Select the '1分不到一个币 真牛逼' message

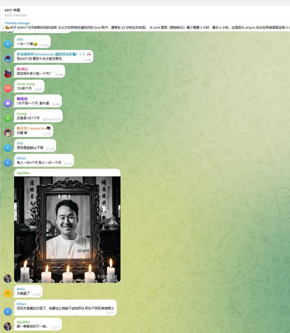click(38, 101)
